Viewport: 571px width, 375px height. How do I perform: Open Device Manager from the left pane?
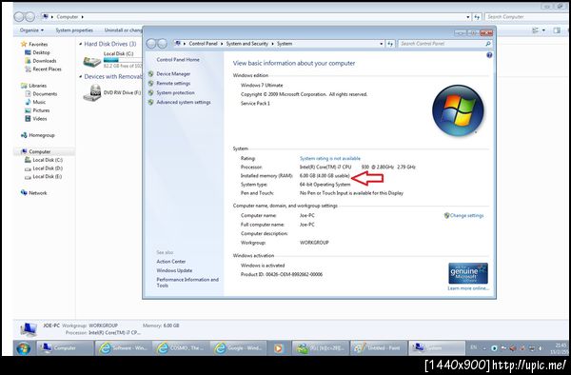[173, 74]
